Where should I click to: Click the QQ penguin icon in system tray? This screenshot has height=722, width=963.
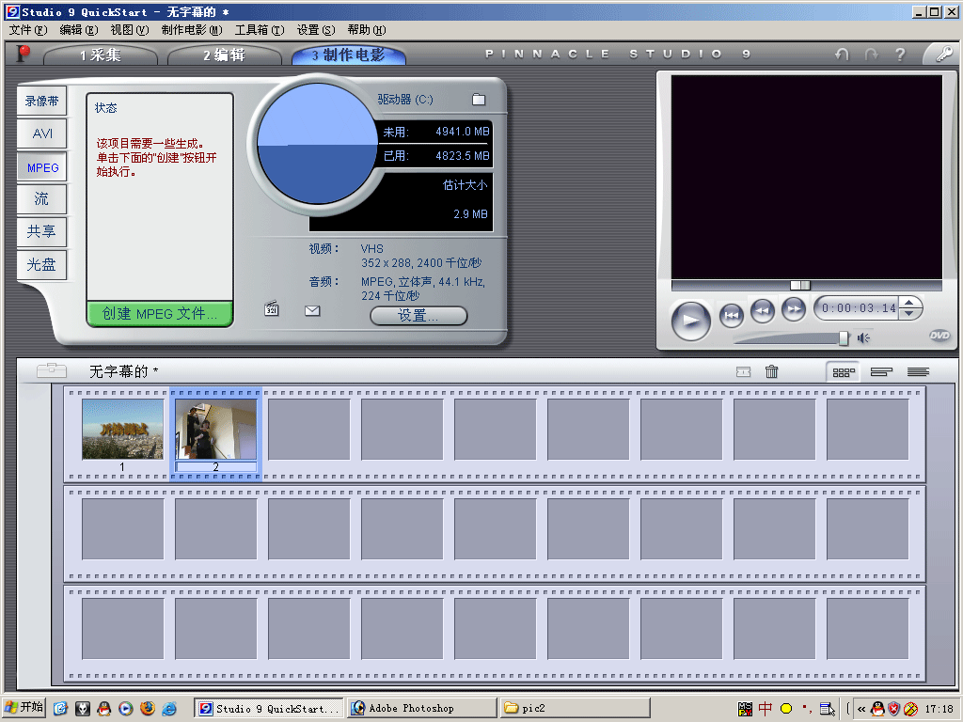(877, 709)
